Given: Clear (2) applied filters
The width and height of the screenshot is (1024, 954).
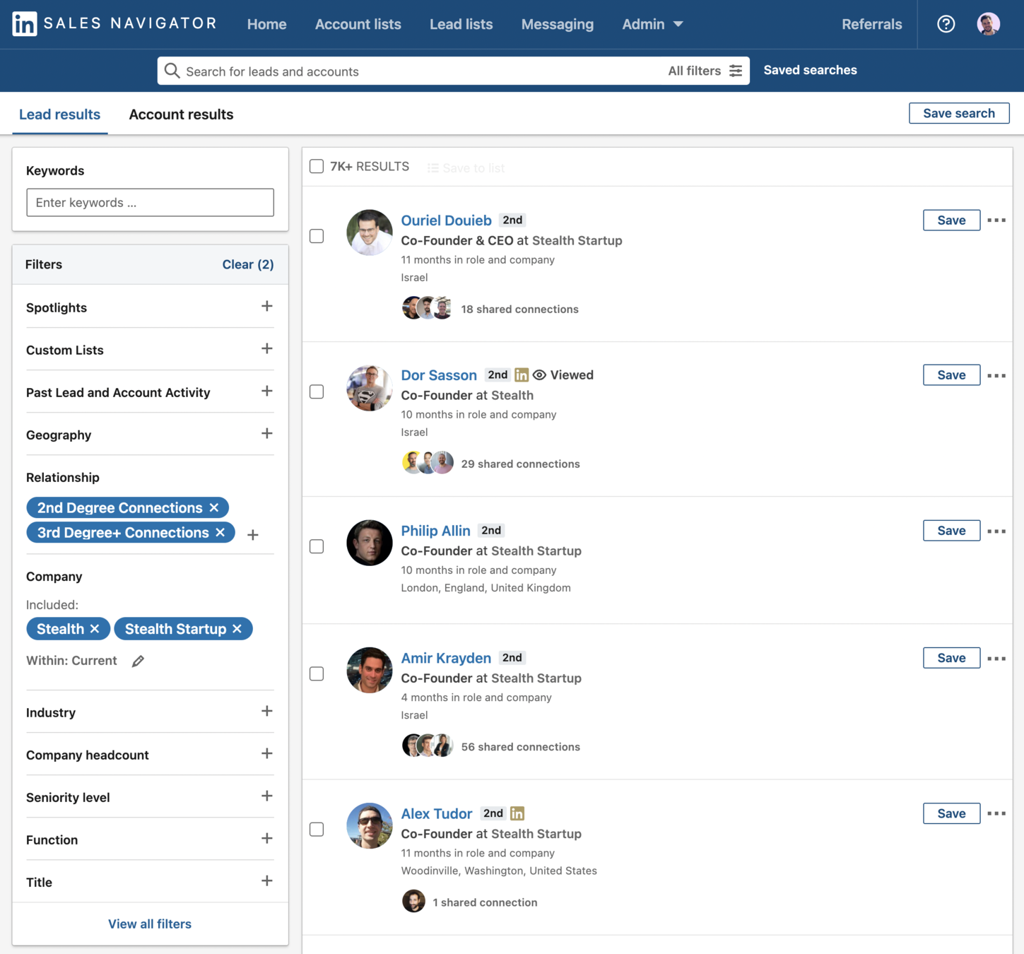Looking at the screenshot, I should [247, 264].
